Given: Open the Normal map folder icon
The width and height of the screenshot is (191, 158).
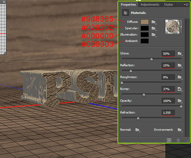Looking at the screenshot, I should point(137,130).
